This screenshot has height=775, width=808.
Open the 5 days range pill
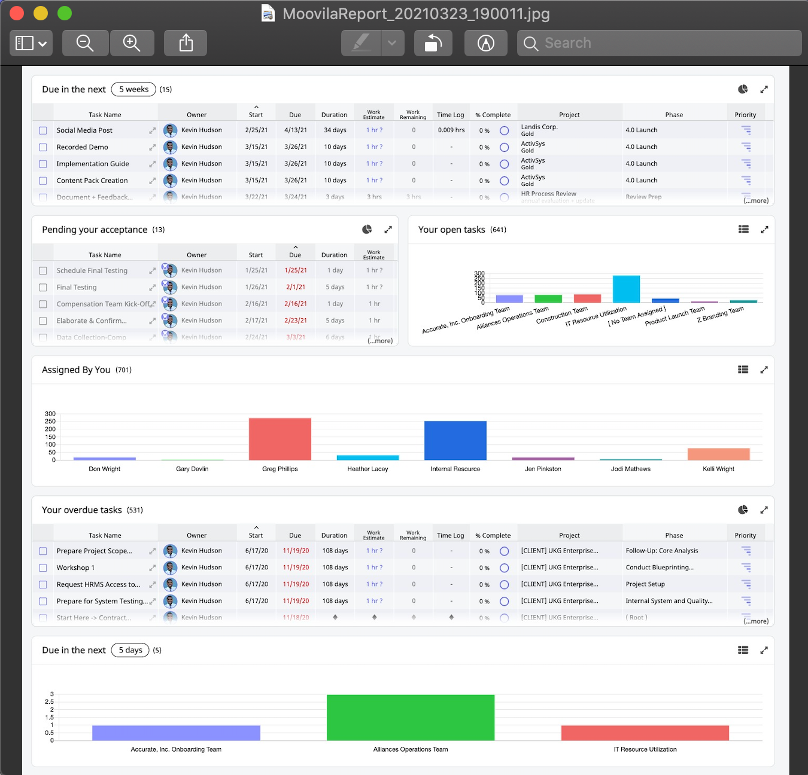(x=130, y=651)
